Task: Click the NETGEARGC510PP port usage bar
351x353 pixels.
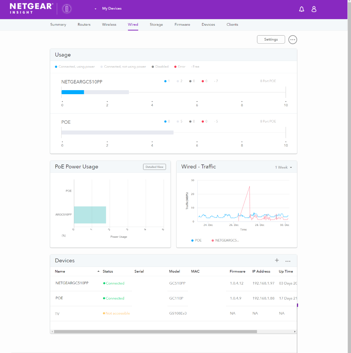Action: click(95, 92)
